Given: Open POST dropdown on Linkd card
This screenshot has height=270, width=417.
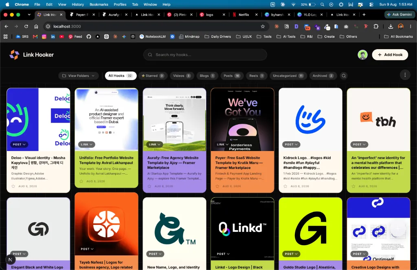Looking at the screenshot, I should [x=223, y=254].
